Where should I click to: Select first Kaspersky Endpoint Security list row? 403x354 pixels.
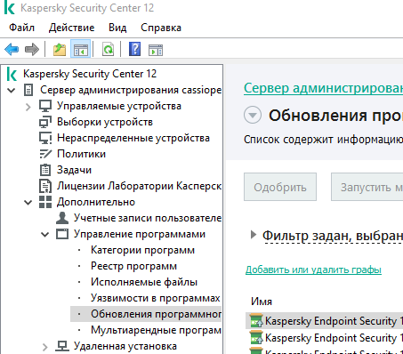point(324,321)
